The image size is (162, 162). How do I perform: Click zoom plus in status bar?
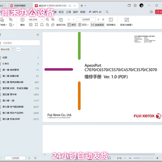coord(157,158)
